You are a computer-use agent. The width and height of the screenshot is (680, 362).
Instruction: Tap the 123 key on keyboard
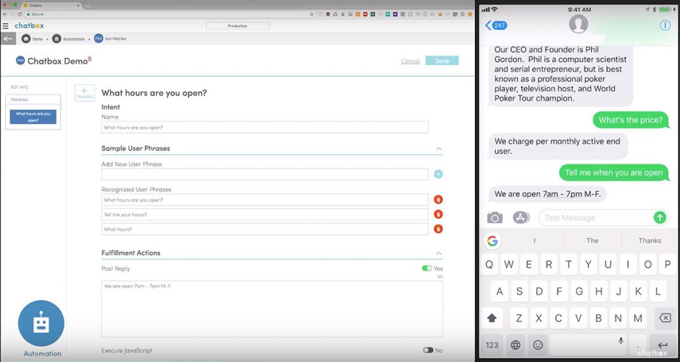(492, 345)
